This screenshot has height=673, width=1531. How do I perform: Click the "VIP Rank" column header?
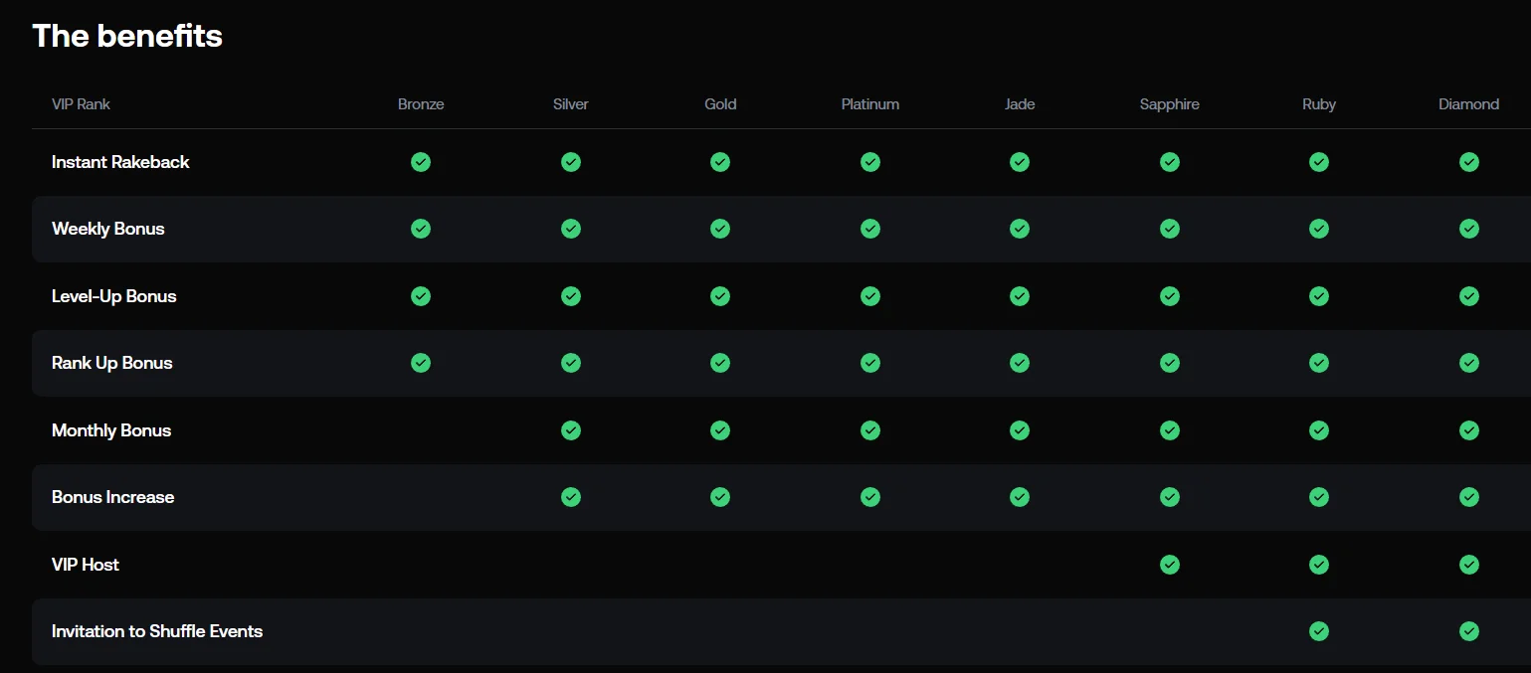click(x=81, y=104)
